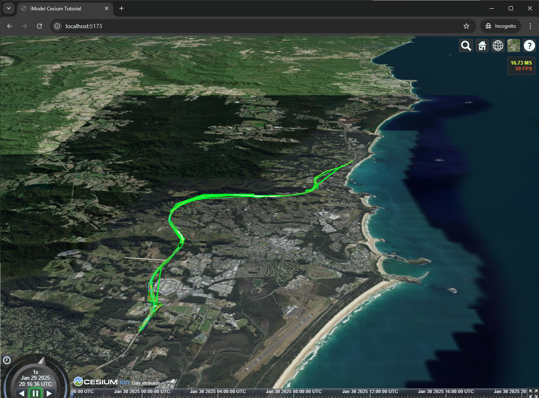This screenshot has height=398, width=539.
Task: Click the speed shuttle ring pointer
Action: [41, 360]
